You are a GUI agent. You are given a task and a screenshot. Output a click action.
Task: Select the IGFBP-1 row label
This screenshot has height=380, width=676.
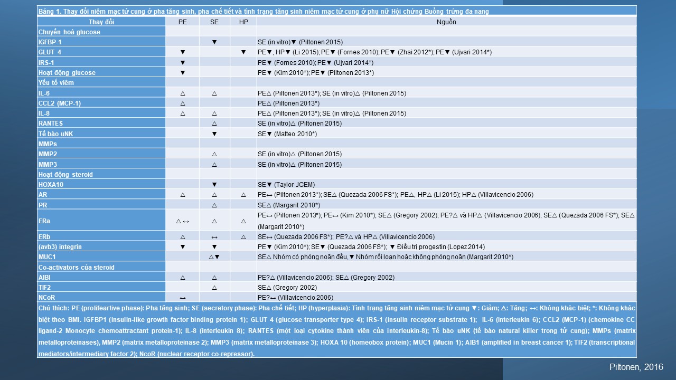51,42
